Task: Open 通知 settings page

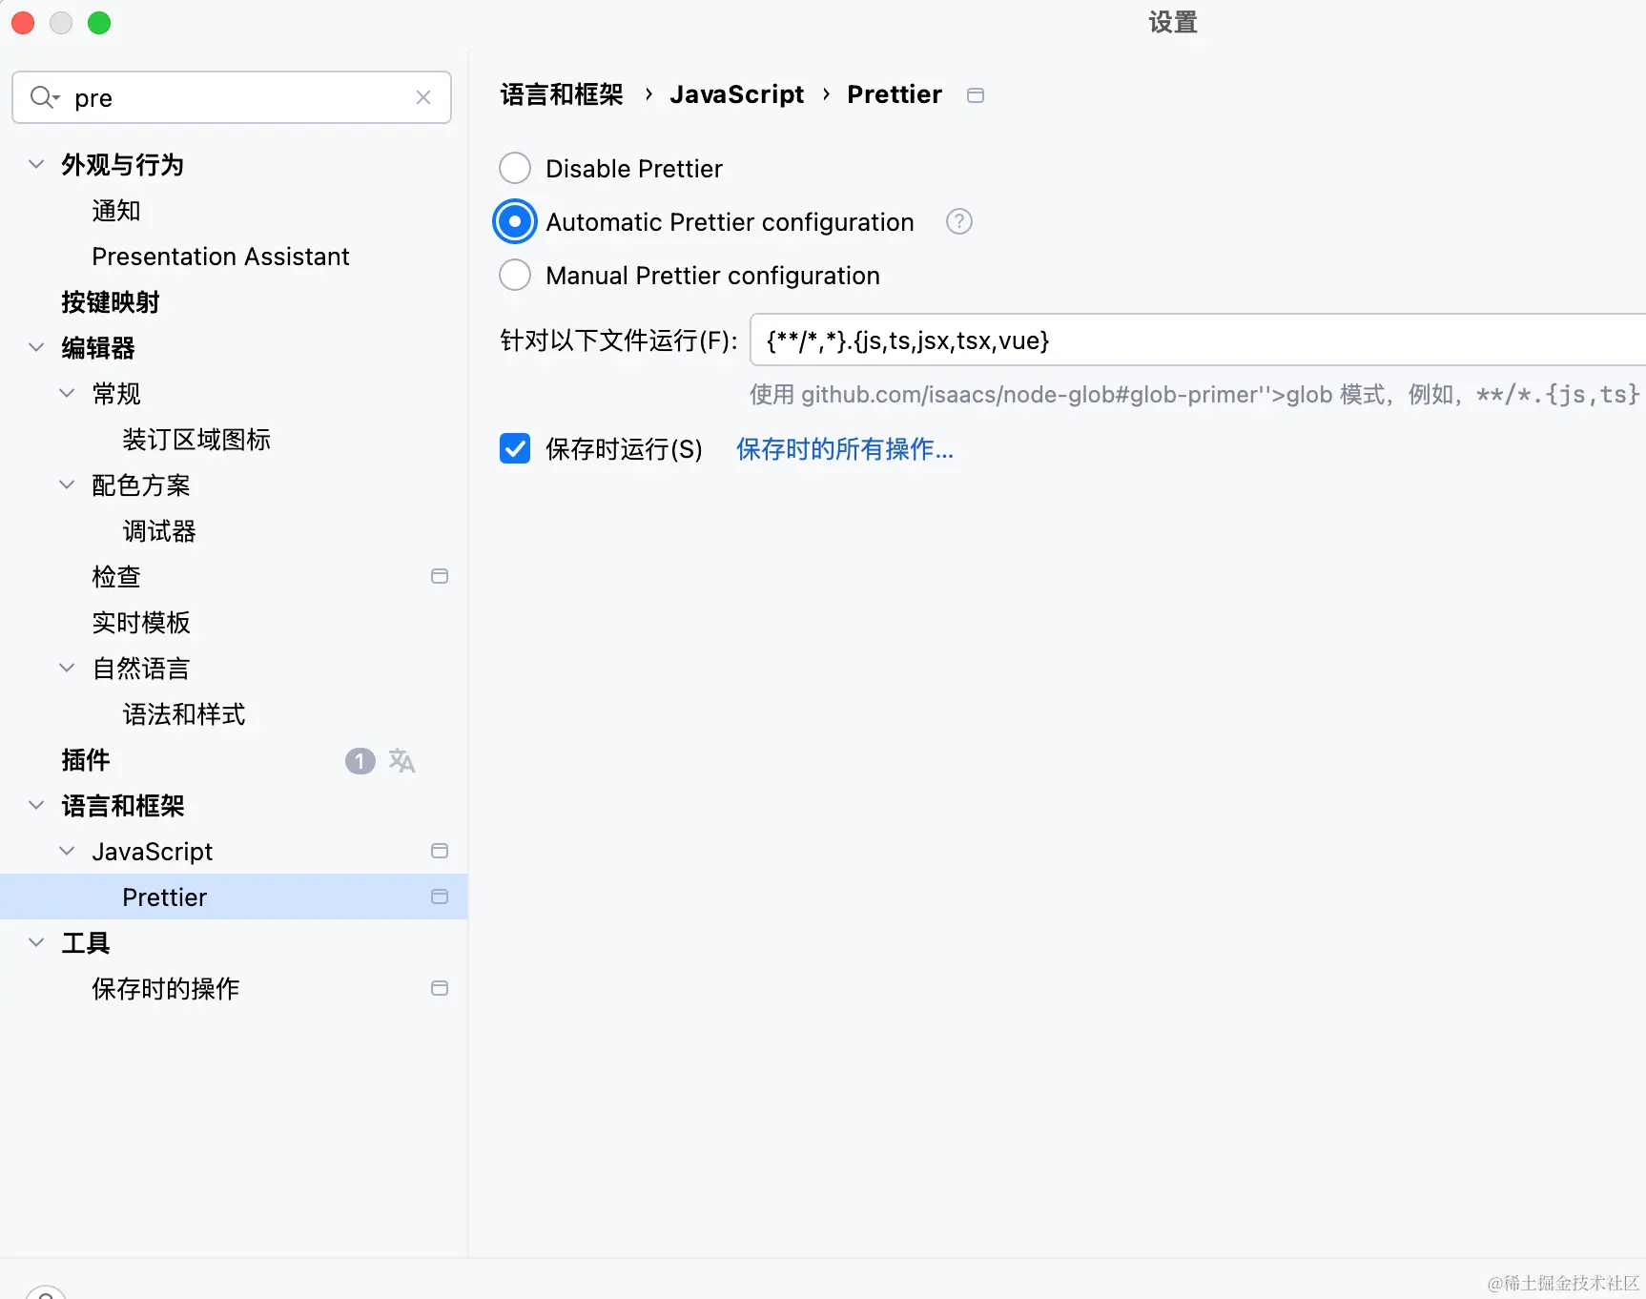Action: pos(116,211)
